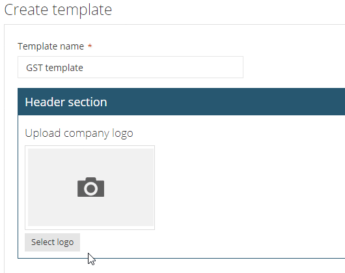This screenshot has width=345, height=273.
Task: Click the camera icon in logo placeholder
Action: tap(90, 187)
